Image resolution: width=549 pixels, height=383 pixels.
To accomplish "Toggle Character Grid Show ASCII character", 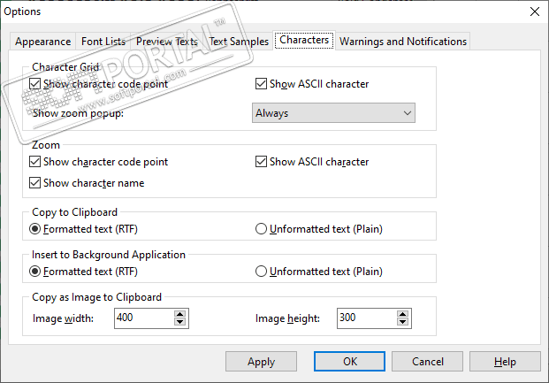I will pyautogui.click(x=261, y=84).
